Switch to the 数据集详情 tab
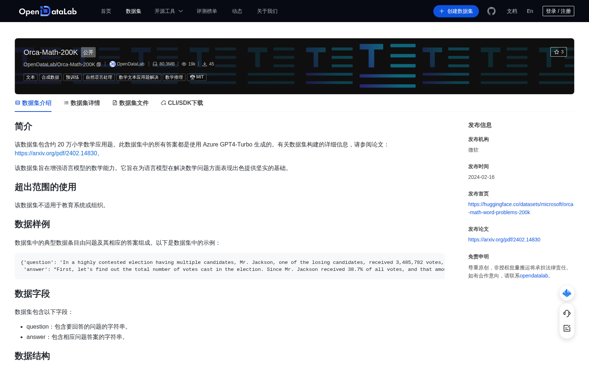This screenshot has height=368, width=589. click(82, 103)
